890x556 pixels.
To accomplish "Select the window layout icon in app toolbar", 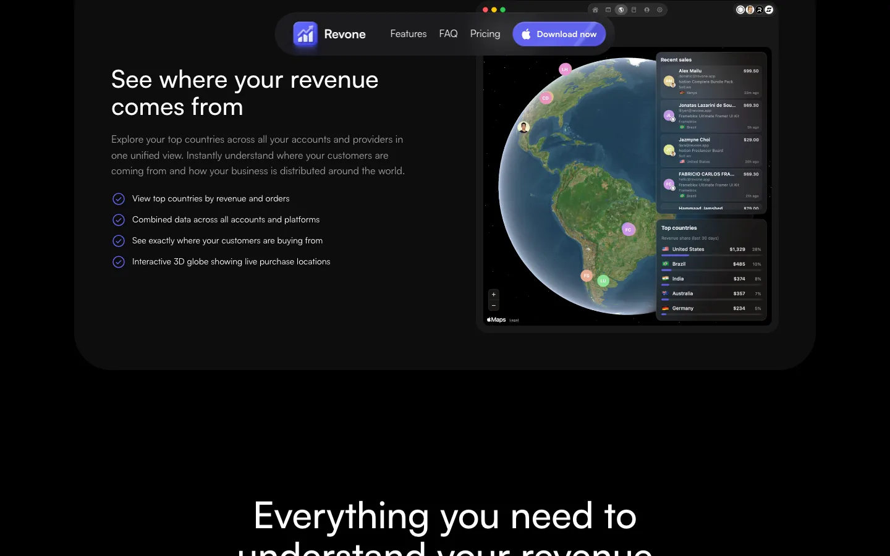I will click(x=608, y=10).
